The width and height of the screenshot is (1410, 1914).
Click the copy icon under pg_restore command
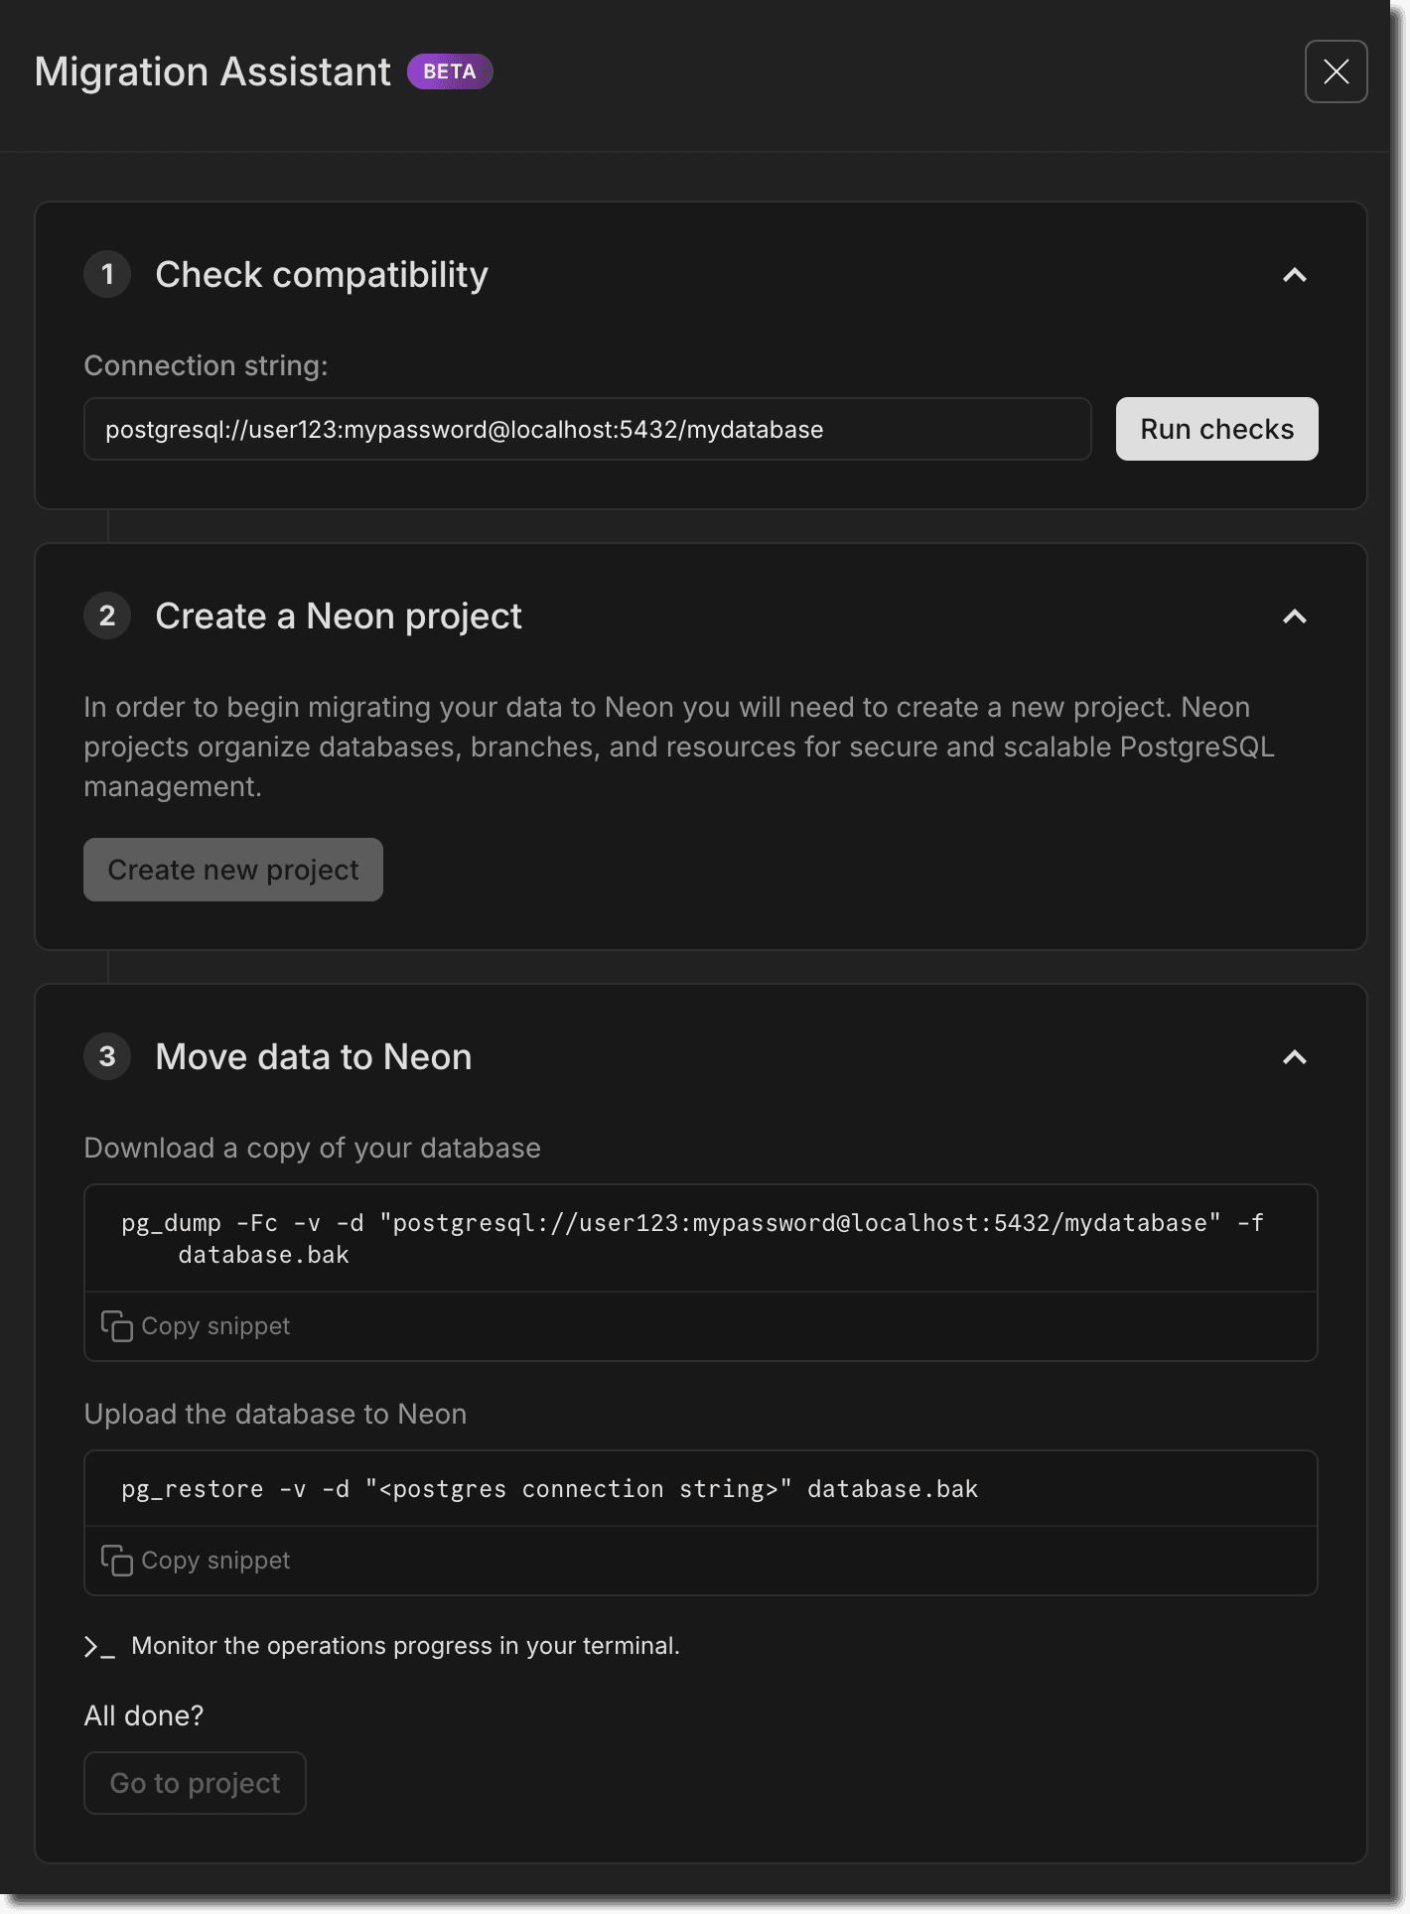[116, 1561]
